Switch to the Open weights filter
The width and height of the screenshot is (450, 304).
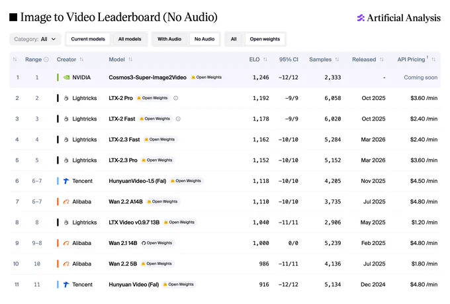tap(265, 39)
